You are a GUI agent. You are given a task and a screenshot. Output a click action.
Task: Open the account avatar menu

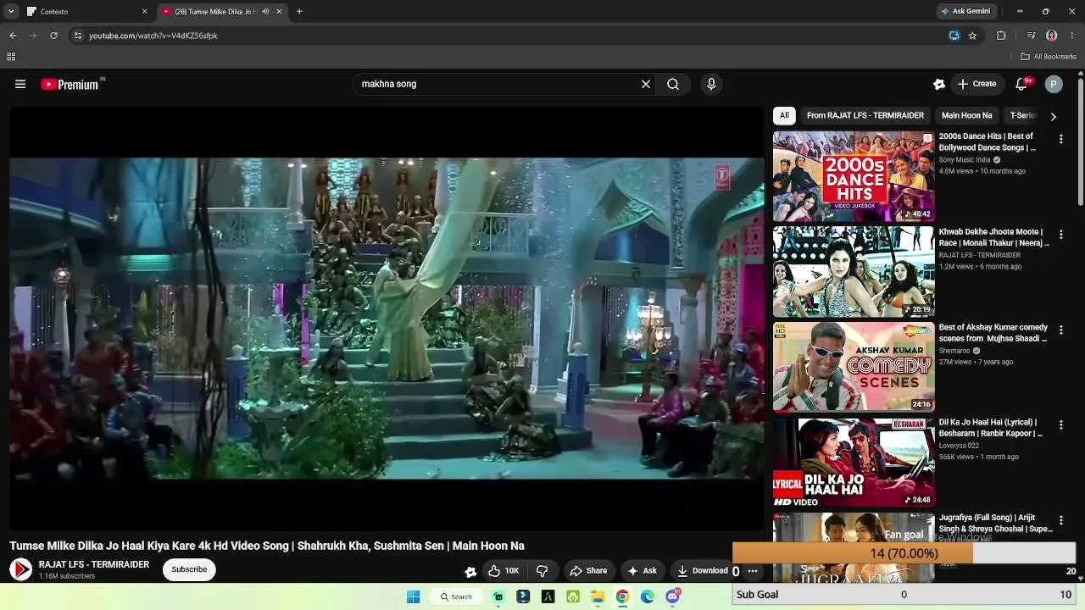(1054, 84)
